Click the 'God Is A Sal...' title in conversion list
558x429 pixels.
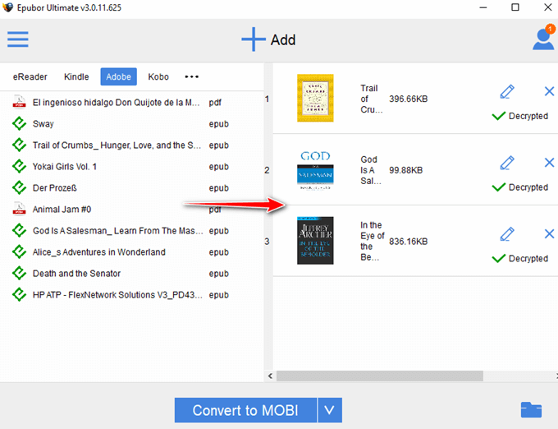click(370, 170)
